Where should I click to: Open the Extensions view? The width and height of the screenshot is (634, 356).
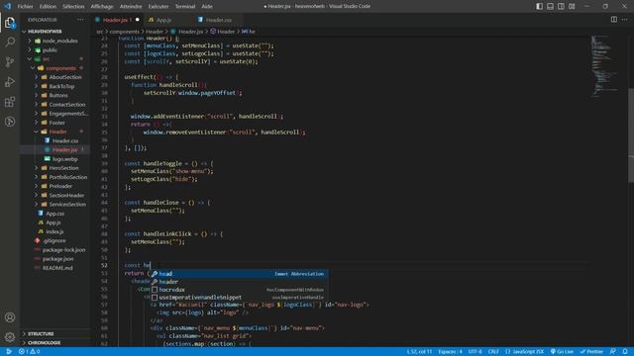tap(10, 102)
